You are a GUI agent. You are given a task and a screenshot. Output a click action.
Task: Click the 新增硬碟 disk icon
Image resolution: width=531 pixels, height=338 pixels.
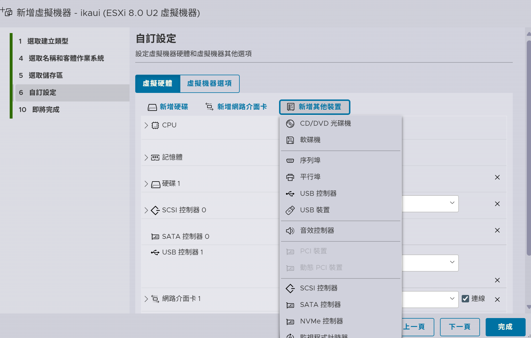pyautogui.click(x=152, y=107)
